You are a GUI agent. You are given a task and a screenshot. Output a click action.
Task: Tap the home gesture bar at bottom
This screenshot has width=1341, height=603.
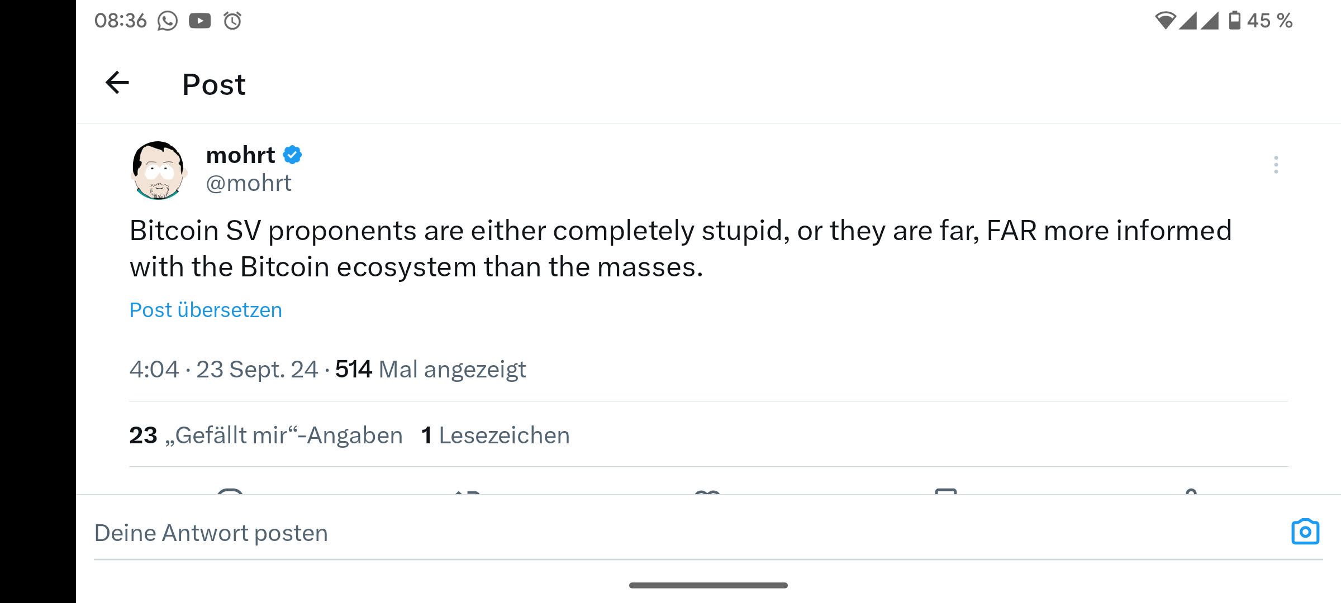tap(708, 585)
